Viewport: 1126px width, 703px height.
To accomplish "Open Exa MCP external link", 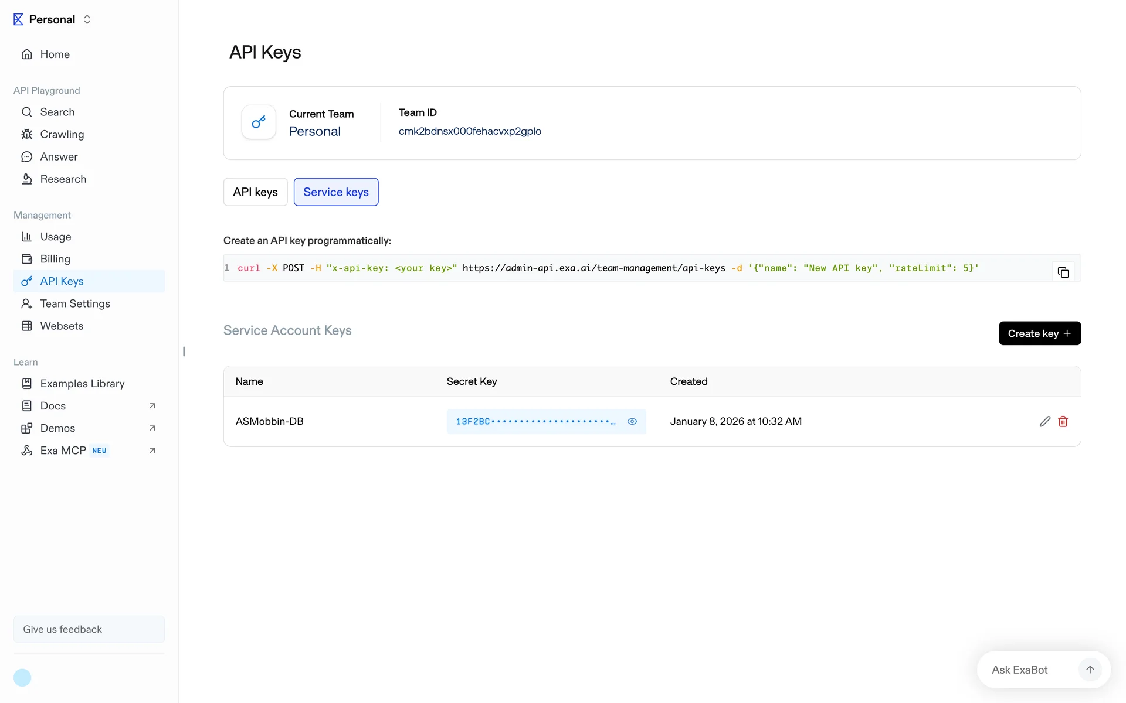I will [x=152, y=450].
